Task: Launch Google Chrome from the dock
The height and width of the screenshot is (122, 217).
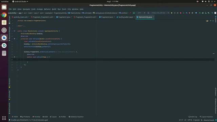Action: 4,15
